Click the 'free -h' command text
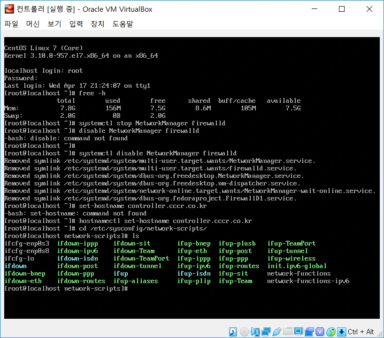The height and width of the screenshot is (338, 384). [92, 93]
